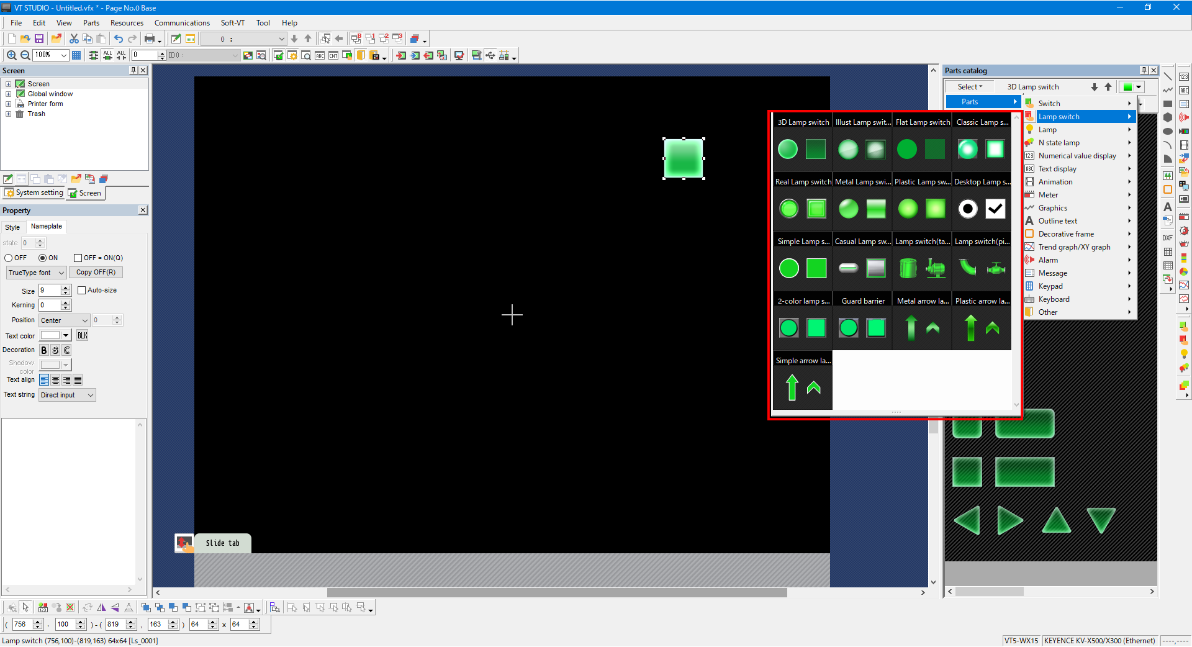Click the flip horizontal icon

[x=101, y=608]
